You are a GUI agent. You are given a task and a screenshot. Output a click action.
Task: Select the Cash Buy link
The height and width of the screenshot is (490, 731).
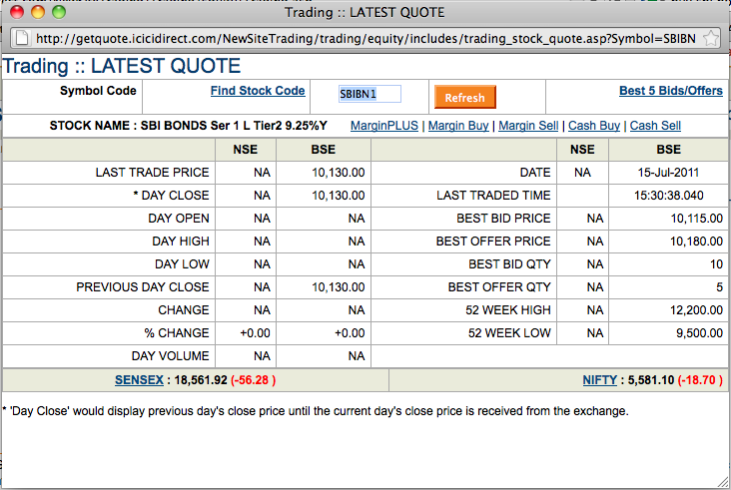click(594, 126)
